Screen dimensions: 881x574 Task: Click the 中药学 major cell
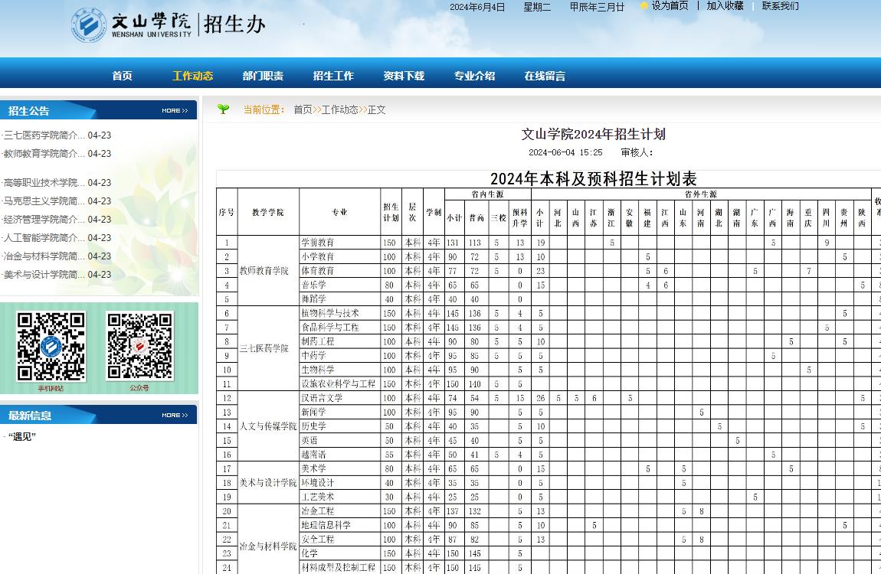point(340,356)
